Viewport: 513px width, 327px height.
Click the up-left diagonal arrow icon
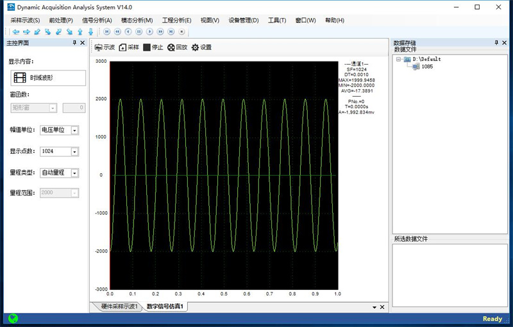pyautogui.click(x=47, y=31)
